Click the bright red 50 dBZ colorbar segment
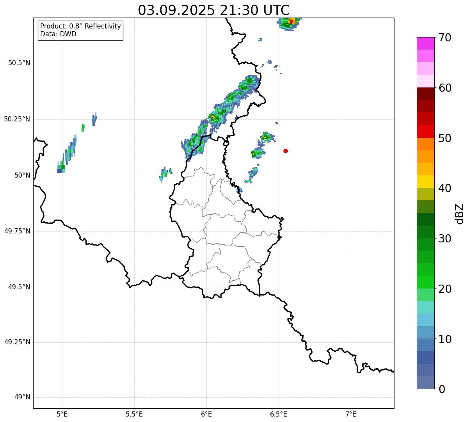The width and height of the screenshot is (469, 422). [x=426, y=132]
